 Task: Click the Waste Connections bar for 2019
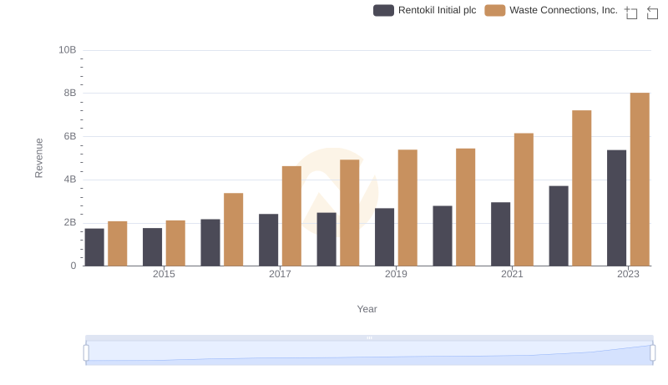(407, 208)
